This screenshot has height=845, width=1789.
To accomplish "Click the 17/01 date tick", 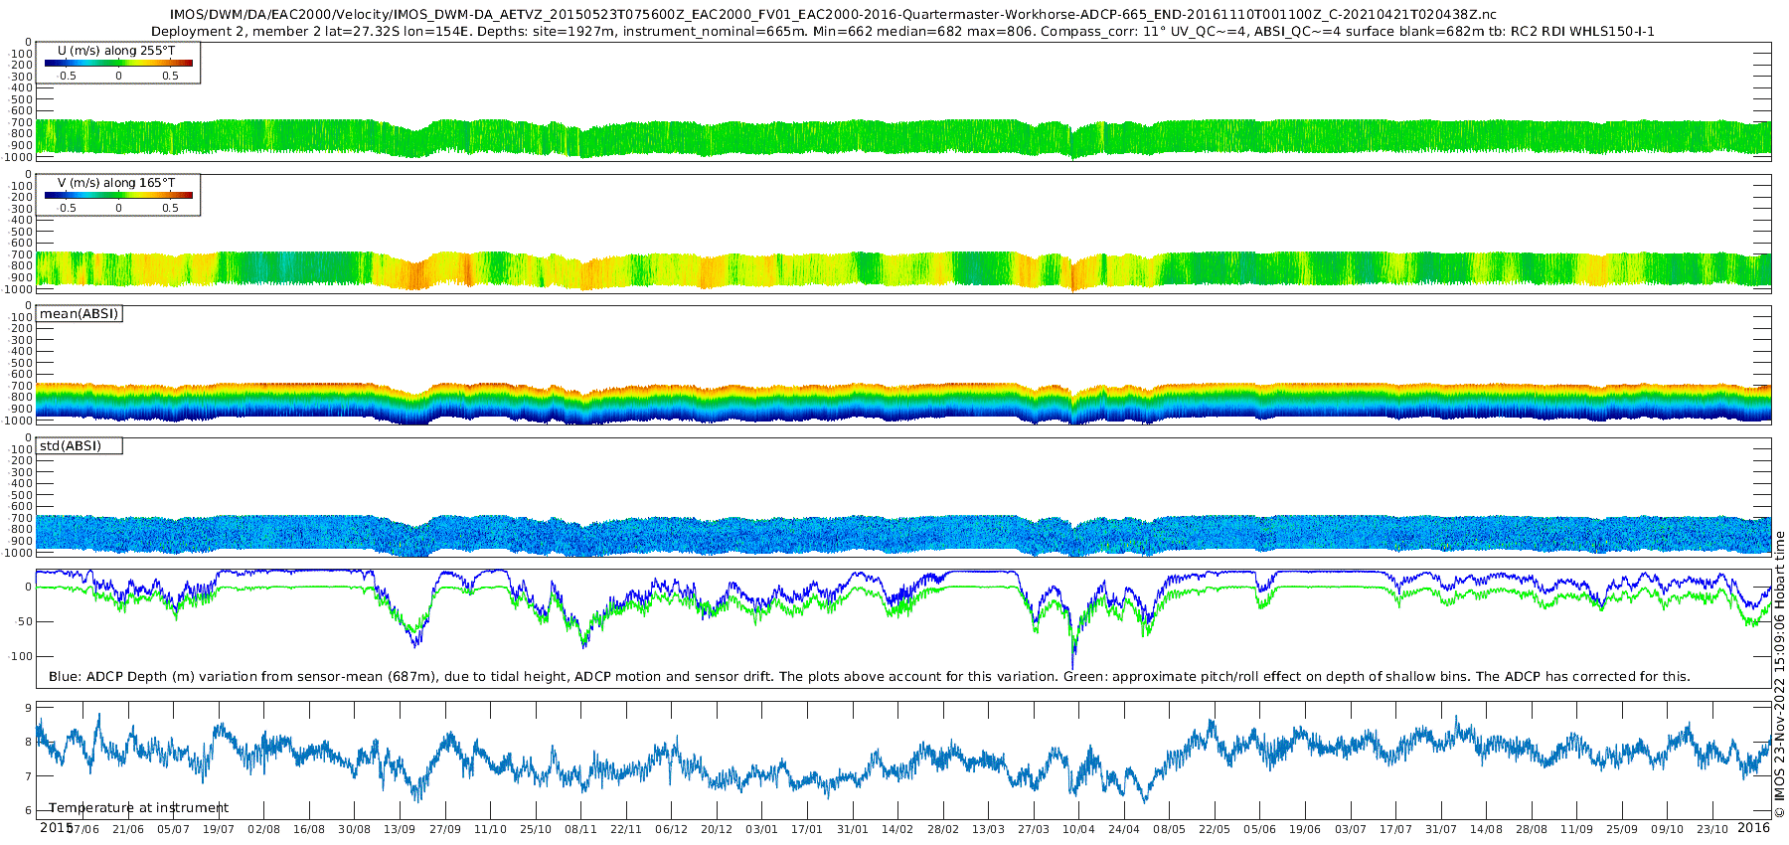I will 807,829.
